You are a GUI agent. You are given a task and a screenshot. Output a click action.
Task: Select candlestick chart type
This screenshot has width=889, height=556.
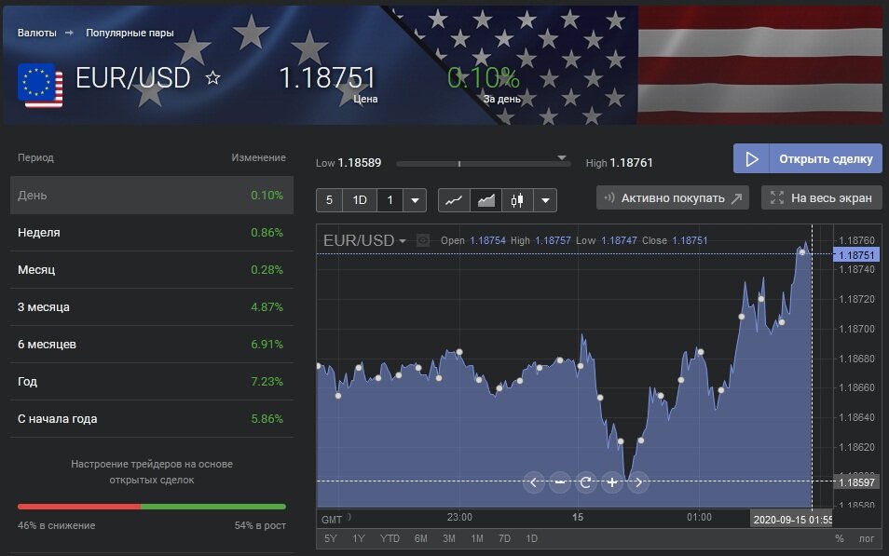pyautogui.click(x=517, y=200)
